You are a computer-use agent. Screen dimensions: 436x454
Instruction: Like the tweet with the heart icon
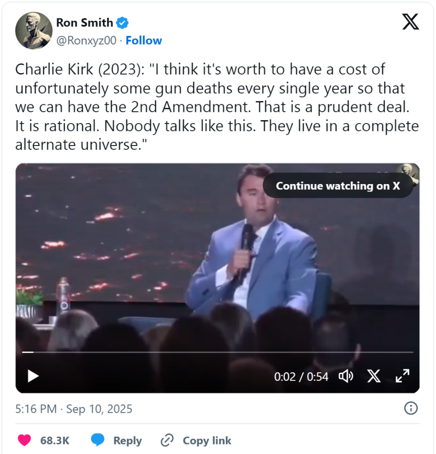tap(24, 440)
